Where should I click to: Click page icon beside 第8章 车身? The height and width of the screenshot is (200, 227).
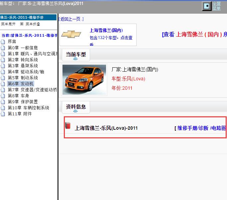3,96
